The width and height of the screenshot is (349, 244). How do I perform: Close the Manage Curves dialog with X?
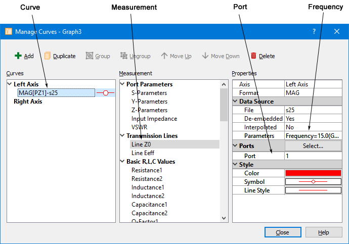click(x=337, y=31)
